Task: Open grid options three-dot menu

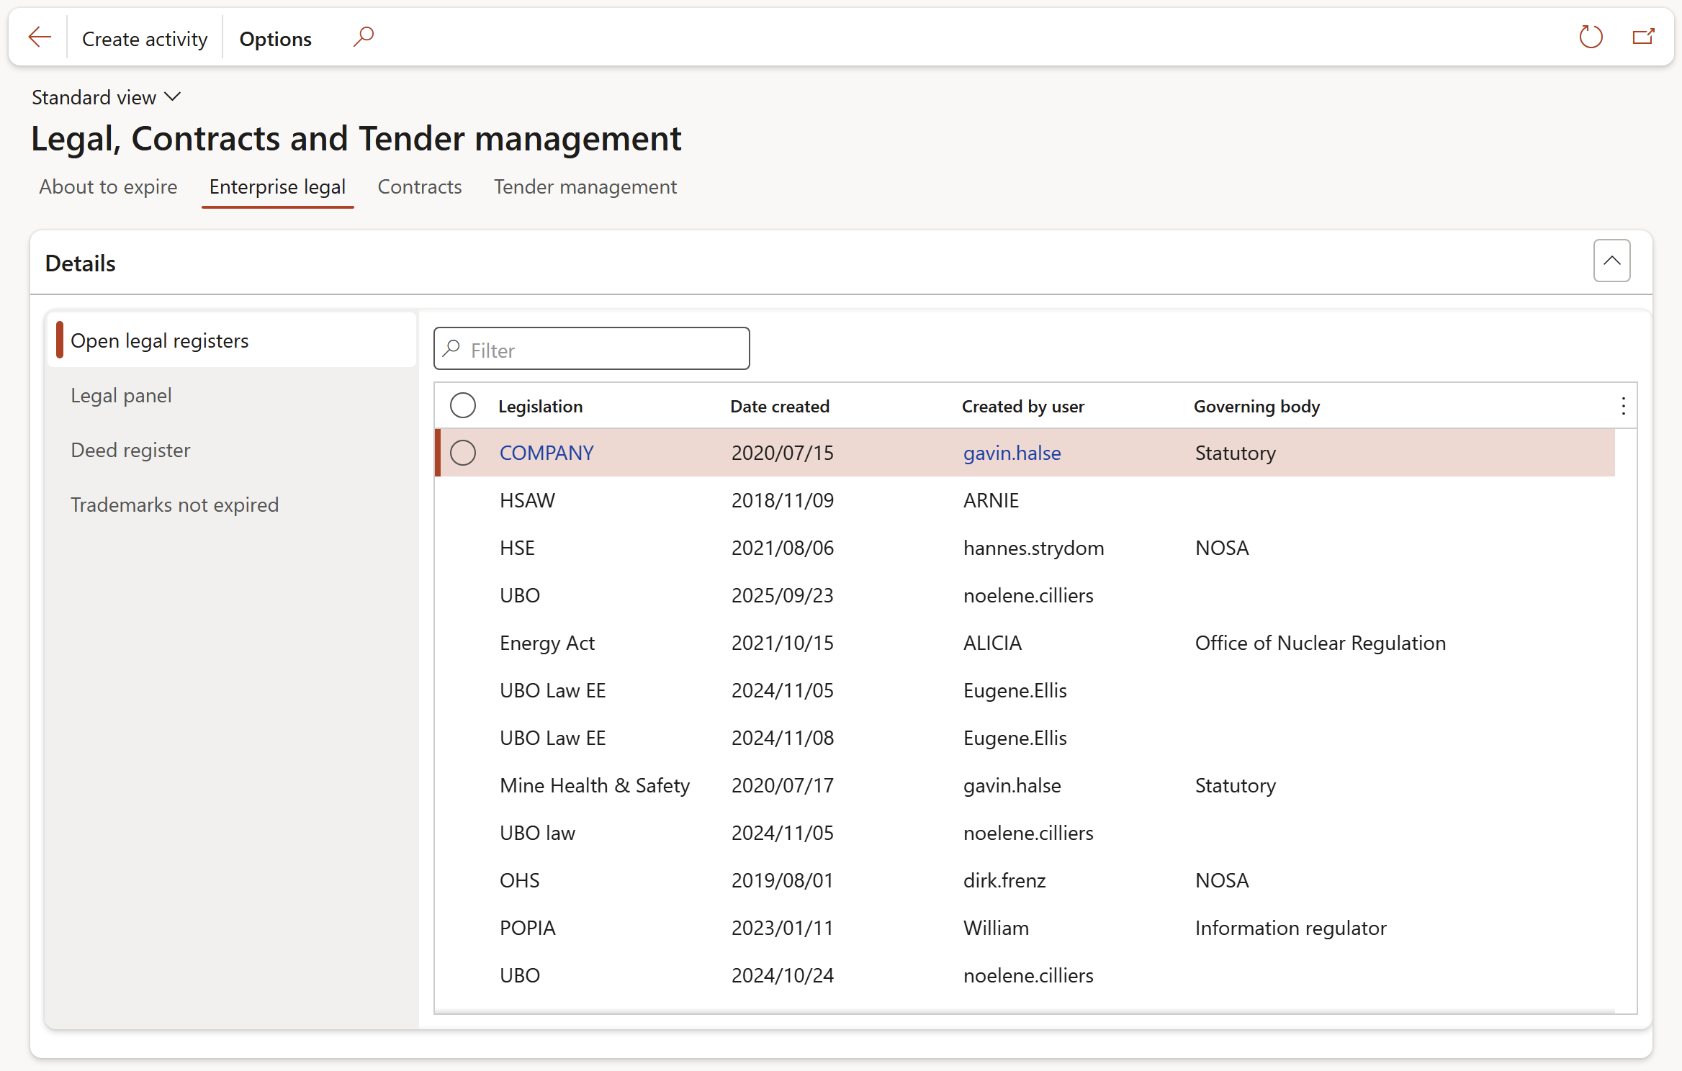Action: [x=1623, y=407]
